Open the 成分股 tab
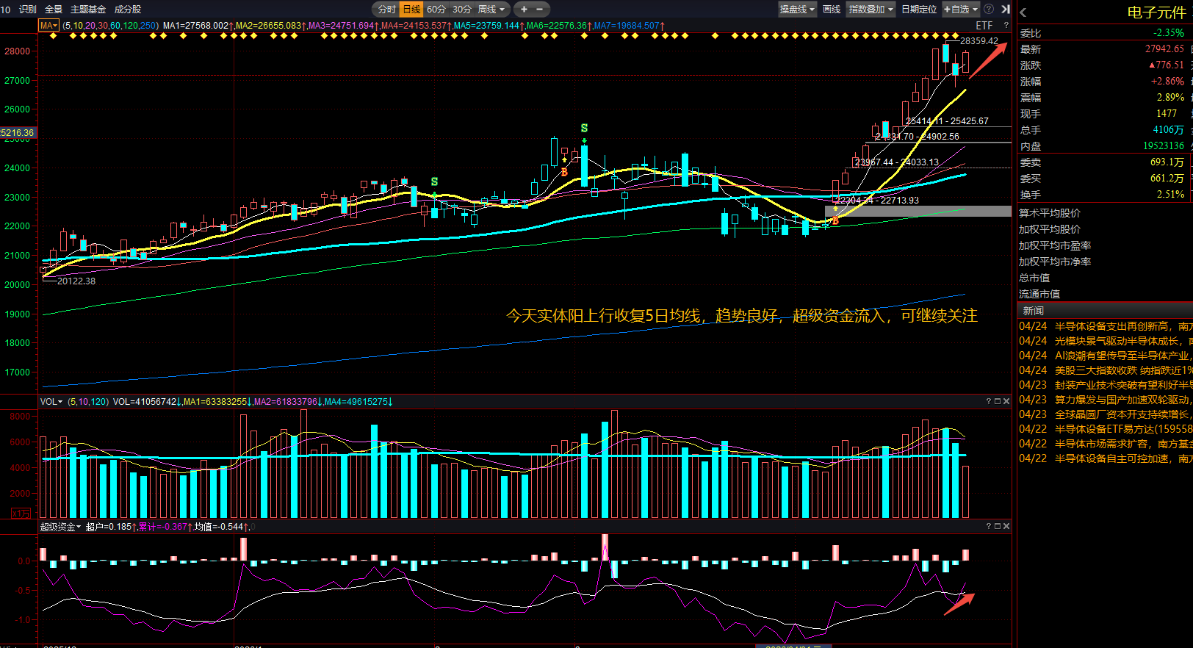The height and width of the screenshot is (648, 1193). coord(128,10)
